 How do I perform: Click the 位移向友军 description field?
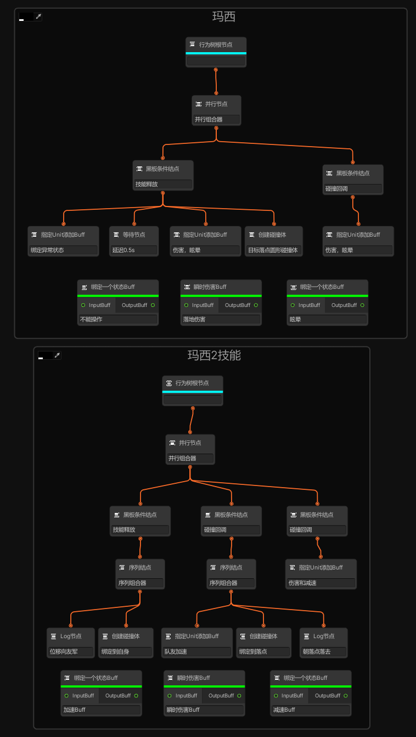71,652
